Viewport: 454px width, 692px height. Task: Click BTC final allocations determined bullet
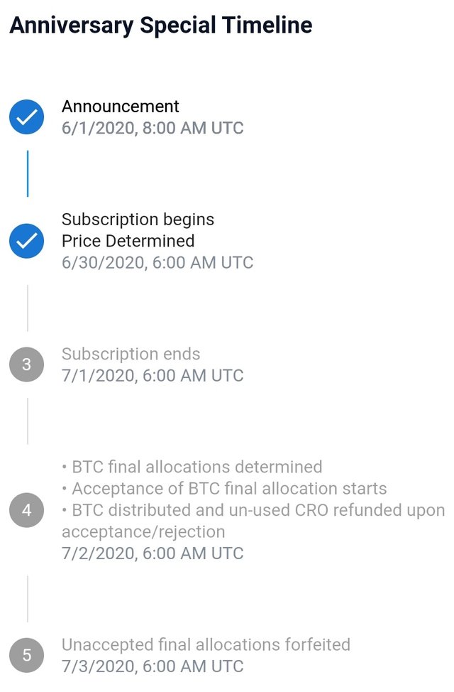[192, 467]
